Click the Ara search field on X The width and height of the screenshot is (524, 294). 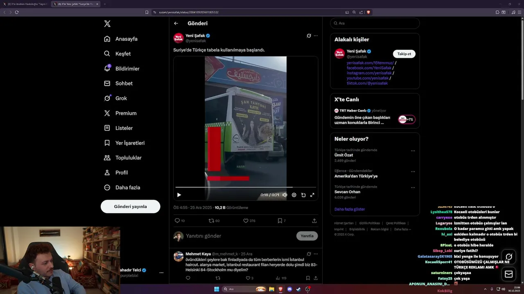coord(375,23)
